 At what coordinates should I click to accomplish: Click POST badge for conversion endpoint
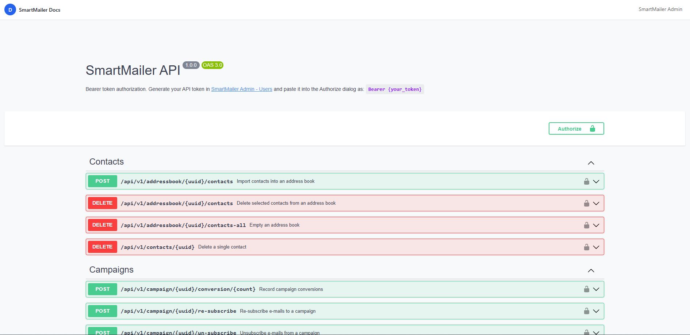pyautogui.click(x=103, y=289)
